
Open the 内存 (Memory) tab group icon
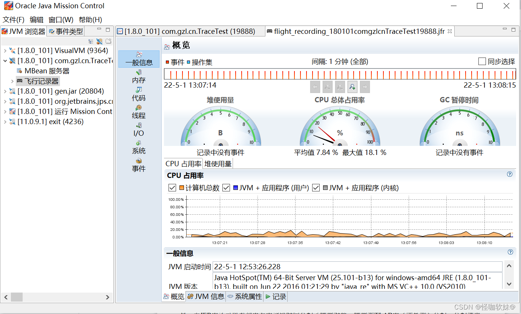139,72
